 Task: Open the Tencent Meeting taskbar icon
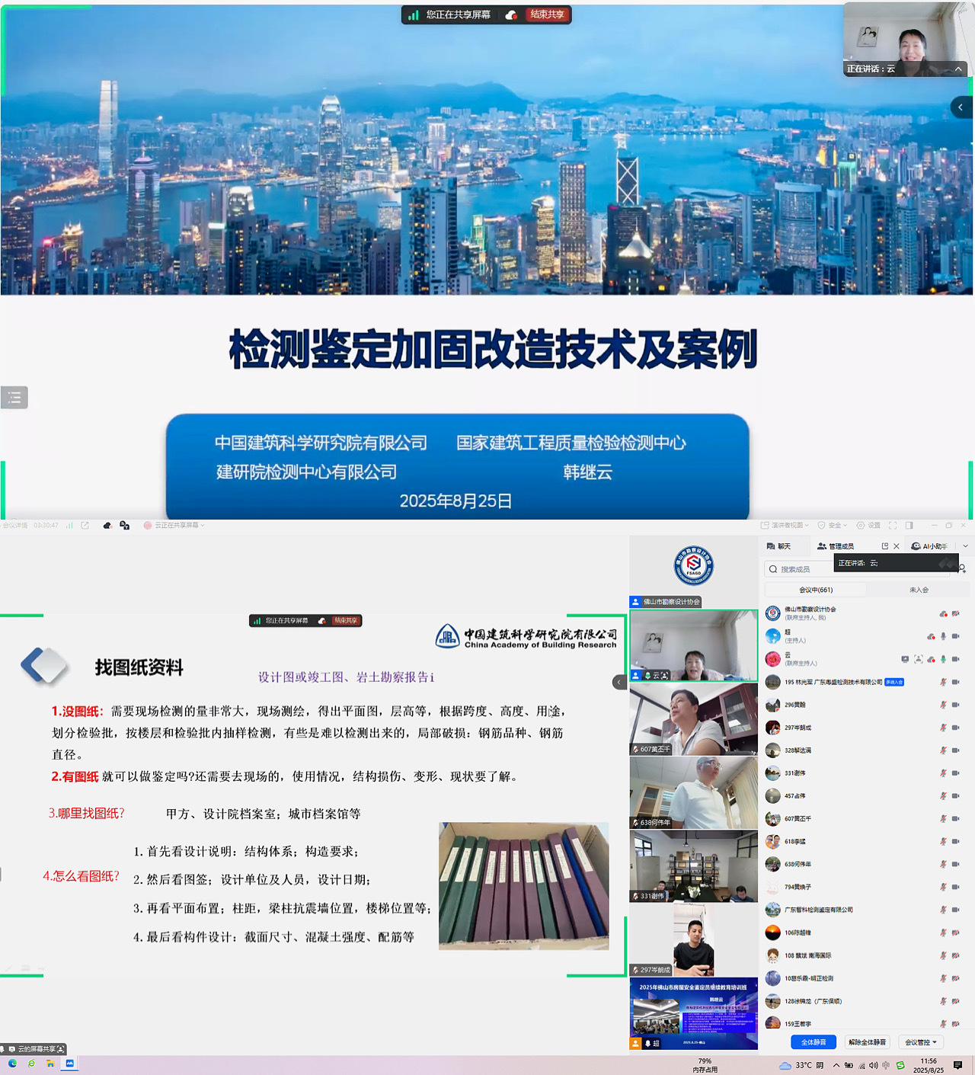[69, 1064]
